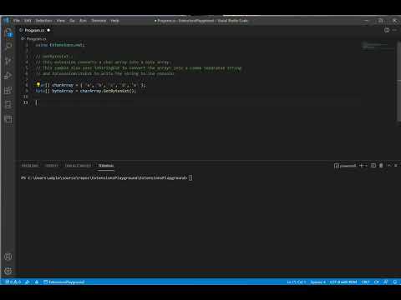Click the Ln, Col indicator in status bar
Viewport: 401px width, 300px height.
pos(297,282)
